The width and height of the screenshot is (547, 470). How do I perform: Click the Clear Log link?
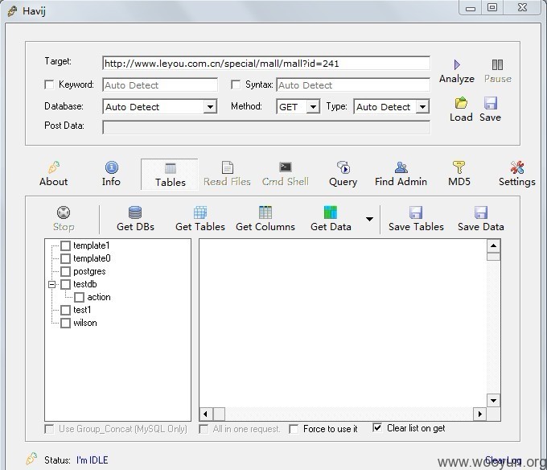(503, 460)
